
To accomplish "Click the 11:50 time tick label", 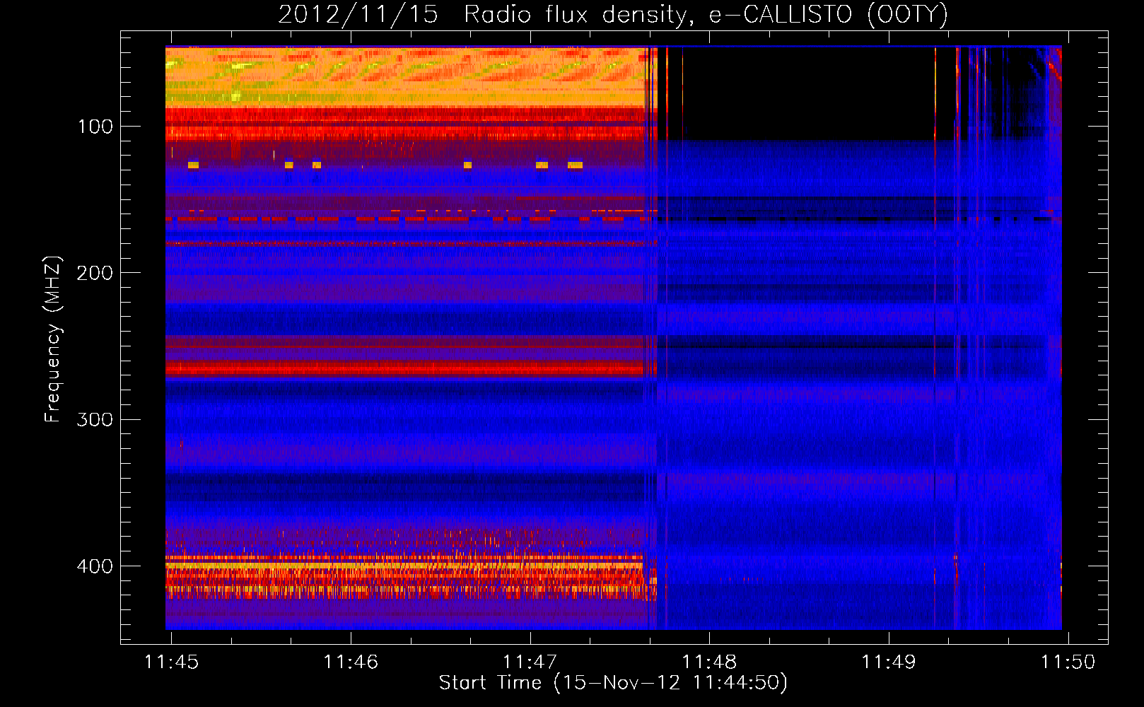I will click(1068, 662).
